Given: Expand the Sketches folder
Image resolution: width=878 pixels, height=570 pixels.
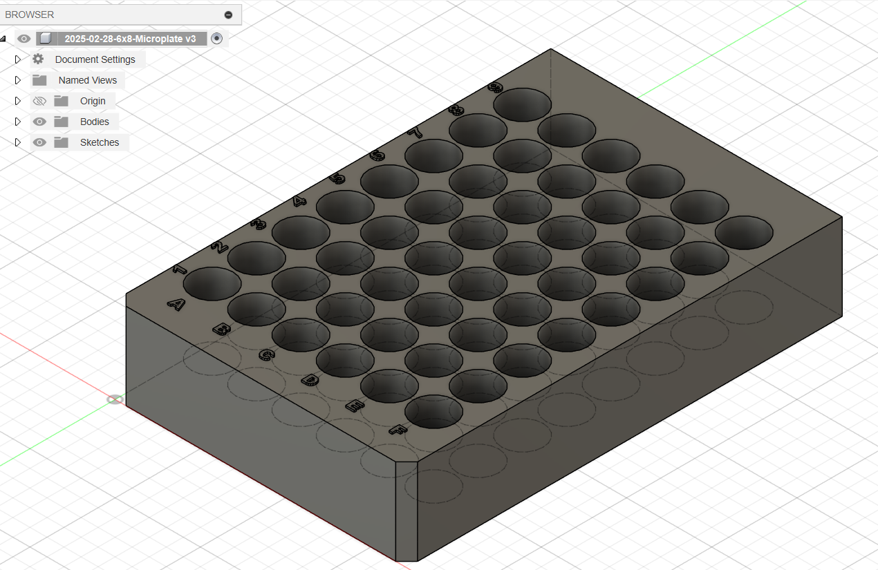Looking at the screenshot, I should 18,142.
